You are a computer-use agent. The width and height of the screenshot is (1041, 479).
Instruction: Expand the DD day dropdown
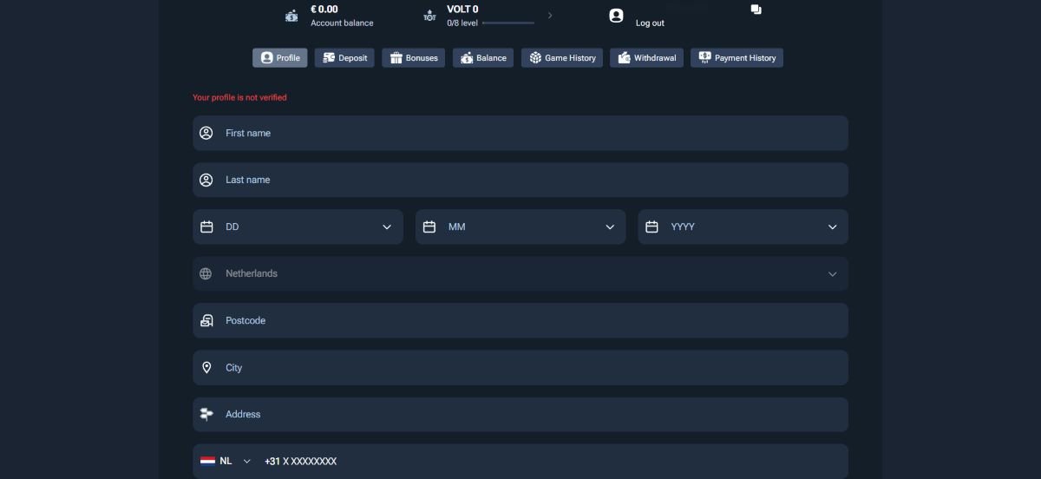298,226
